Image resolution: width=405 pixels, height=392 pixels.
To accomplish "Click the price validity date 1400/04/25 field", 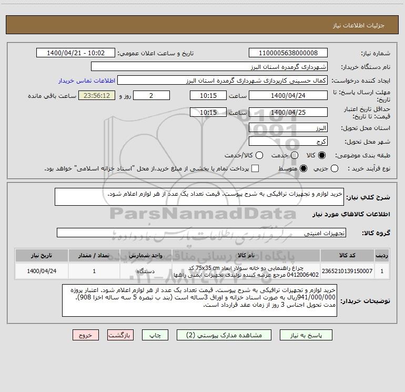I will point(288,112).
